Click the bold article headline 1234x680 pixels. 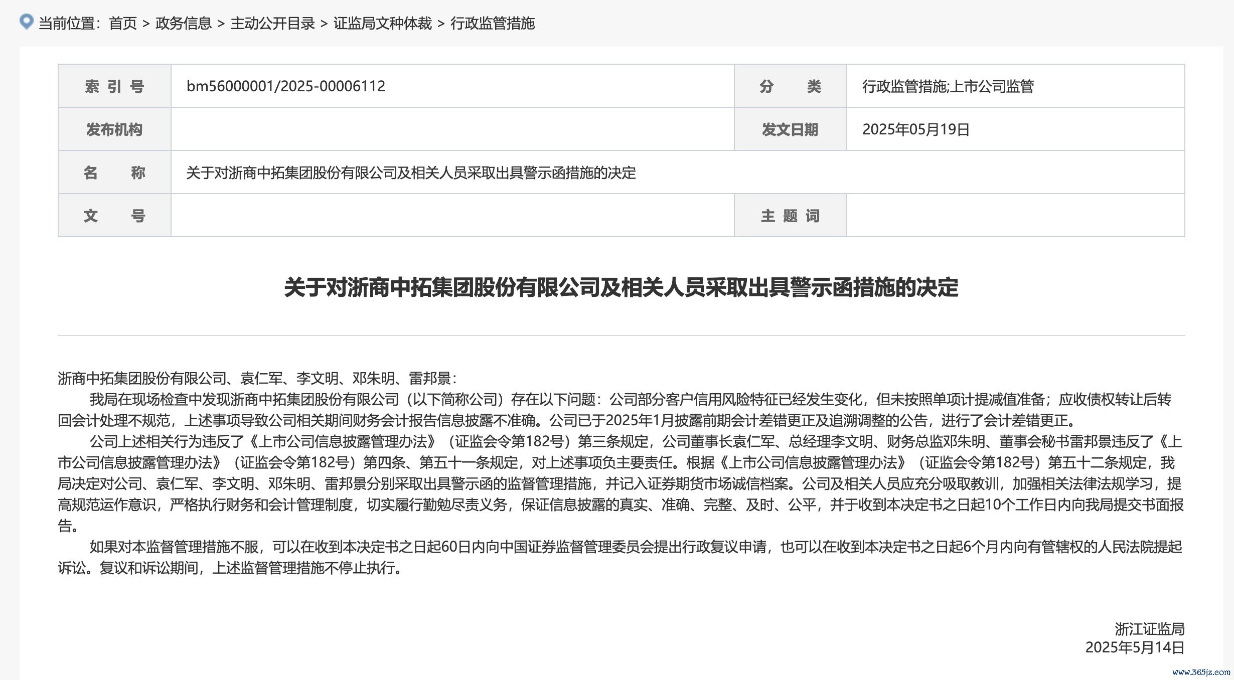pyautogui.click(x=621, y=288)
